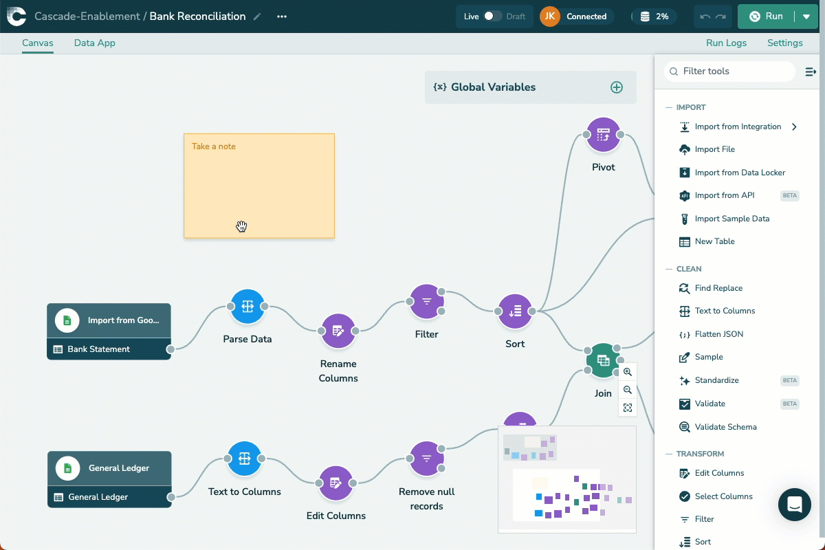Collapse the CLEAN tools section
The image size is (825, 550).
669,269
